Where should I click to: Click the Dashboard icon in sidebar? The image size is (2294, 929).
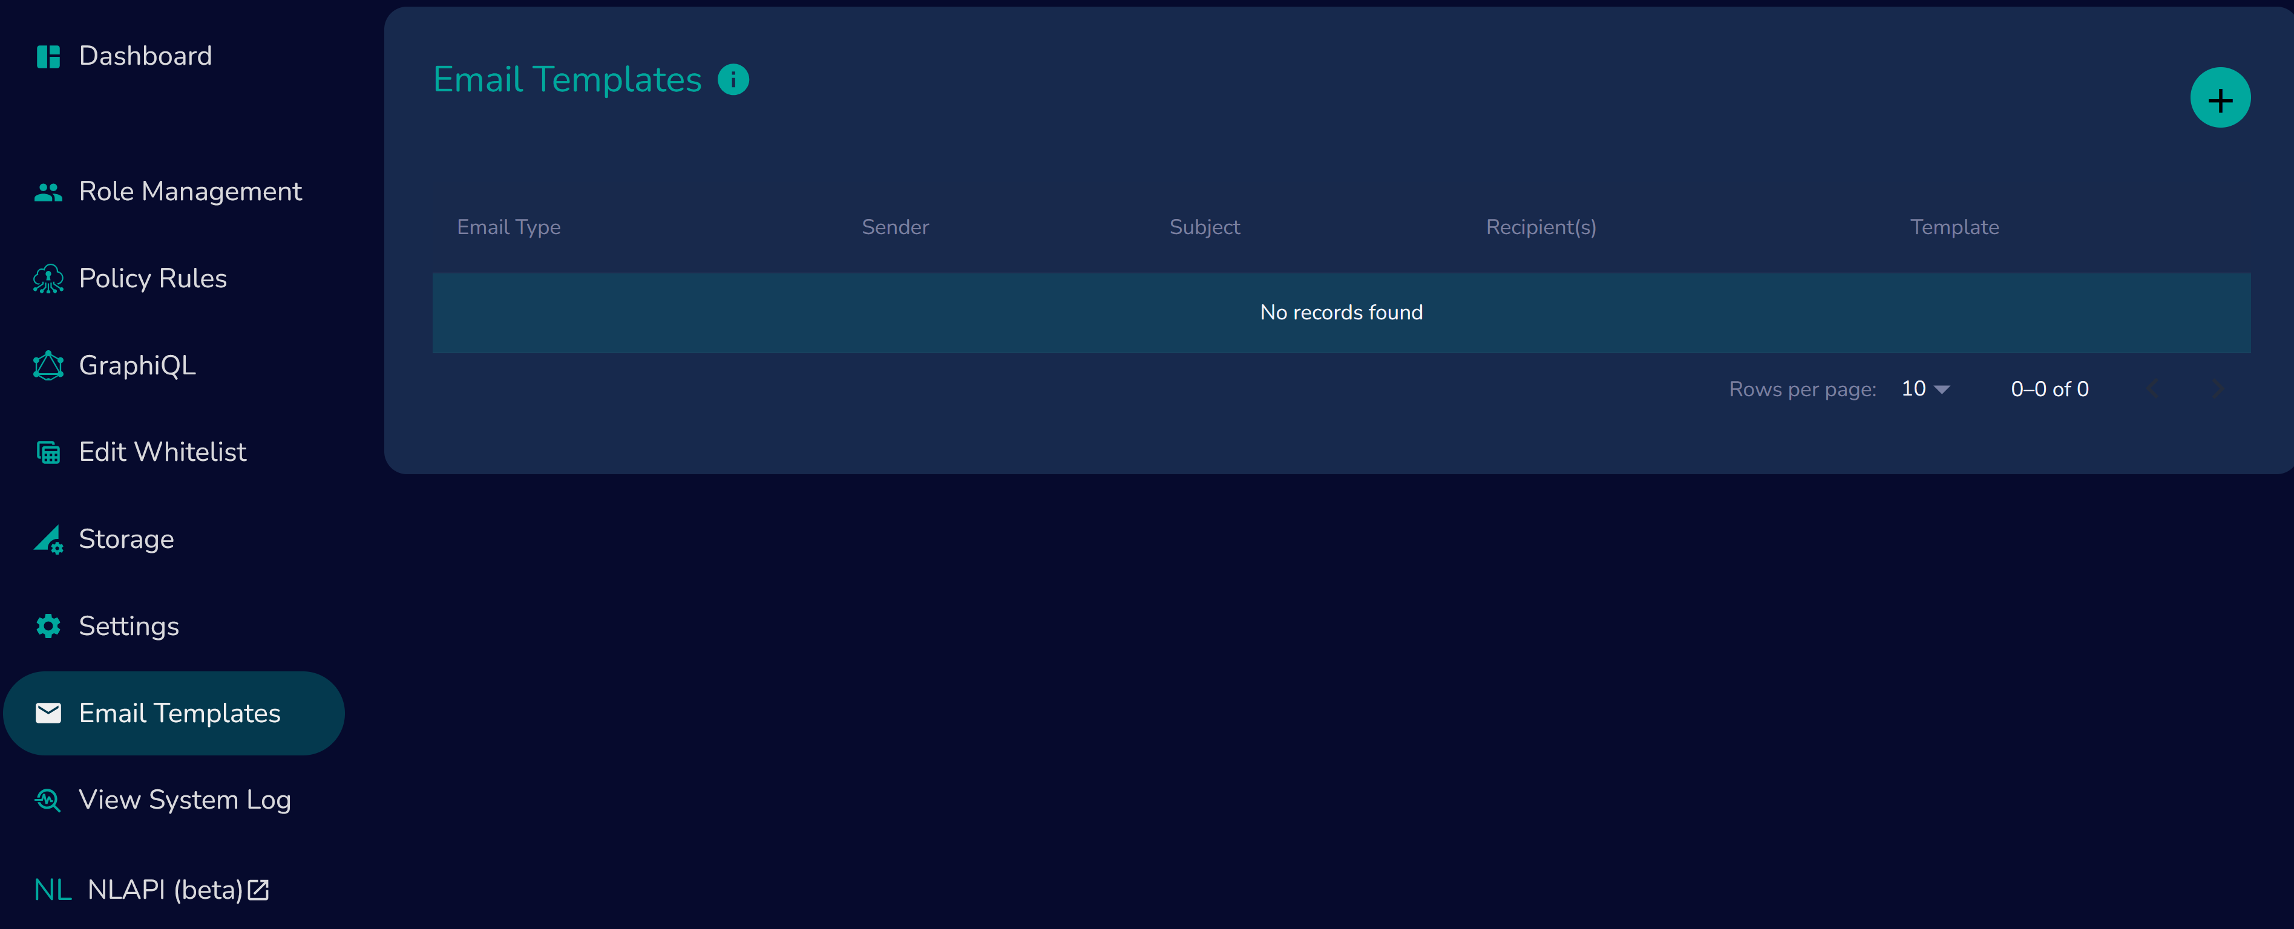coord(50,56)
